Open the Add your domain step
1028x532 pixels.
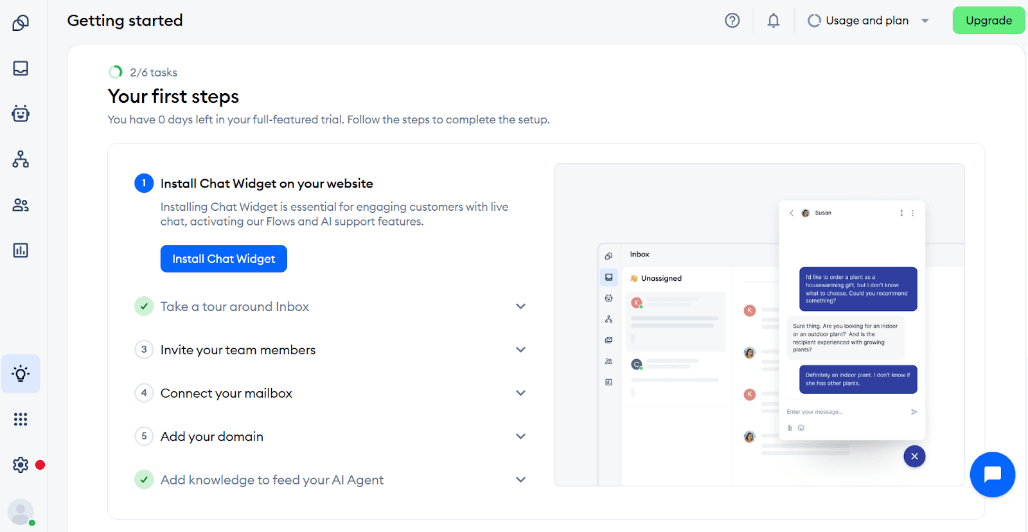click(x=212, y=436)
